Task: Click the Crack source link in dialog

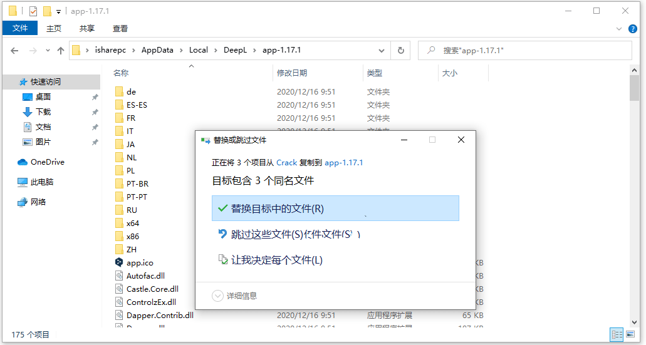Action: [x=287, y=163]
